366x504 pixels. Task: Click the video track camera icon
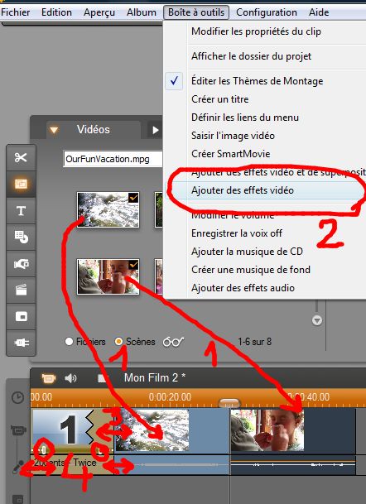(18, 430)
